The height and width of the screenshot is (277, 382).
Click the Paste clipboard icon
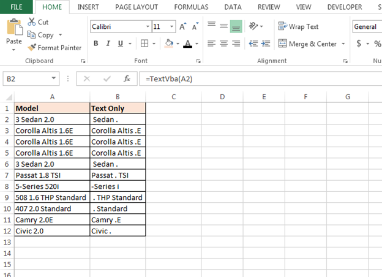tap(14, 28)
